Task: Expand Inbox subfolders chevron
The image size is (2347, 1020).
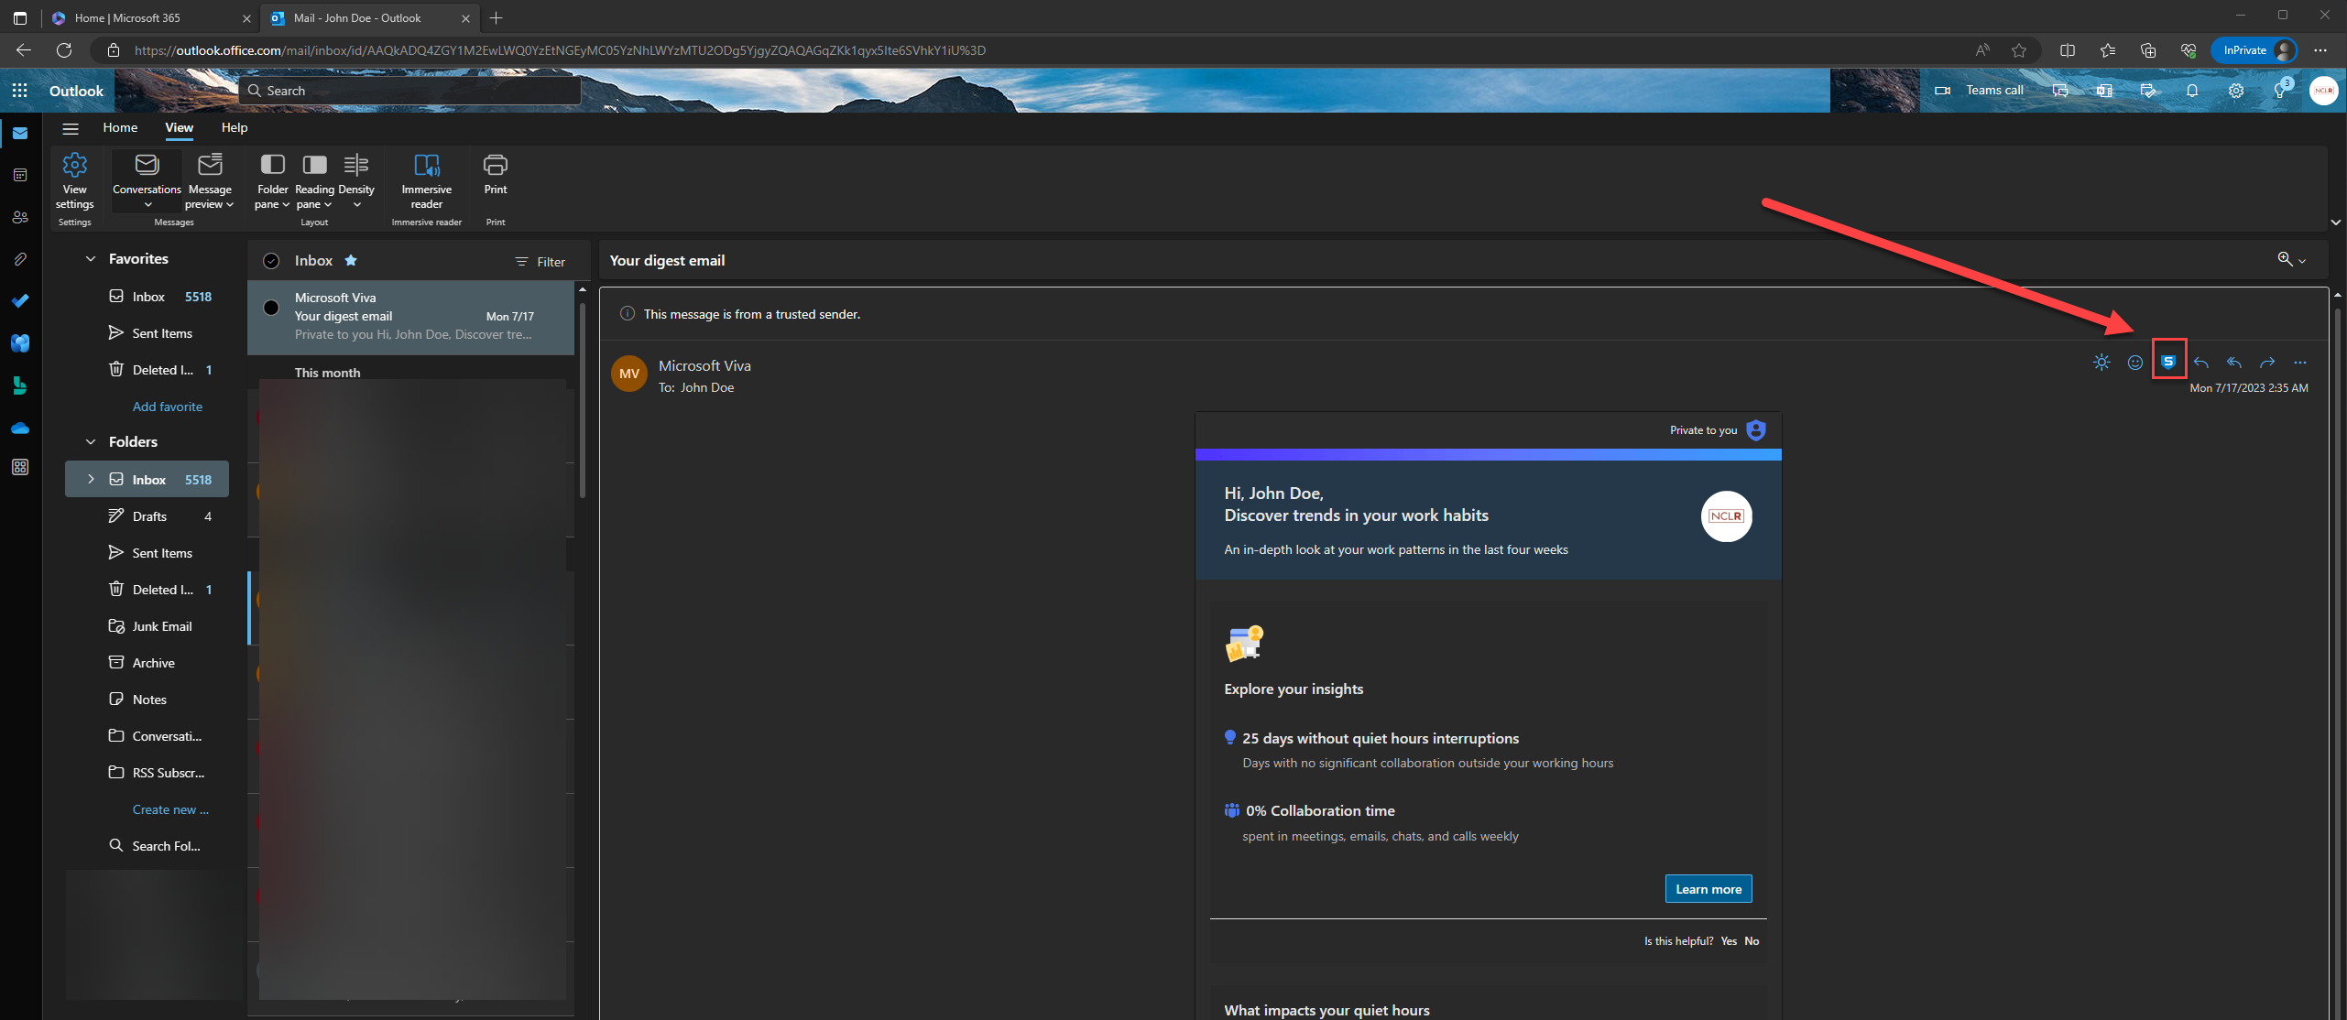Action: (91, 479)
